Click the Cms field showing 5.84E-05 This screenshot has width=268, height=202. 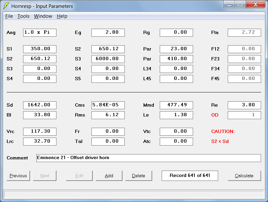pyautogui.click(x=108, y=105)
